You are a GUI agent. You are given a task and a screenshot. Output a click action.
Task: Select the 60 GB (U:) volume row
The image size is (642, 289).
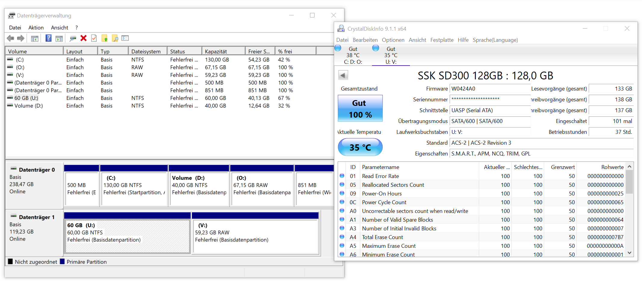pos(26,98)
